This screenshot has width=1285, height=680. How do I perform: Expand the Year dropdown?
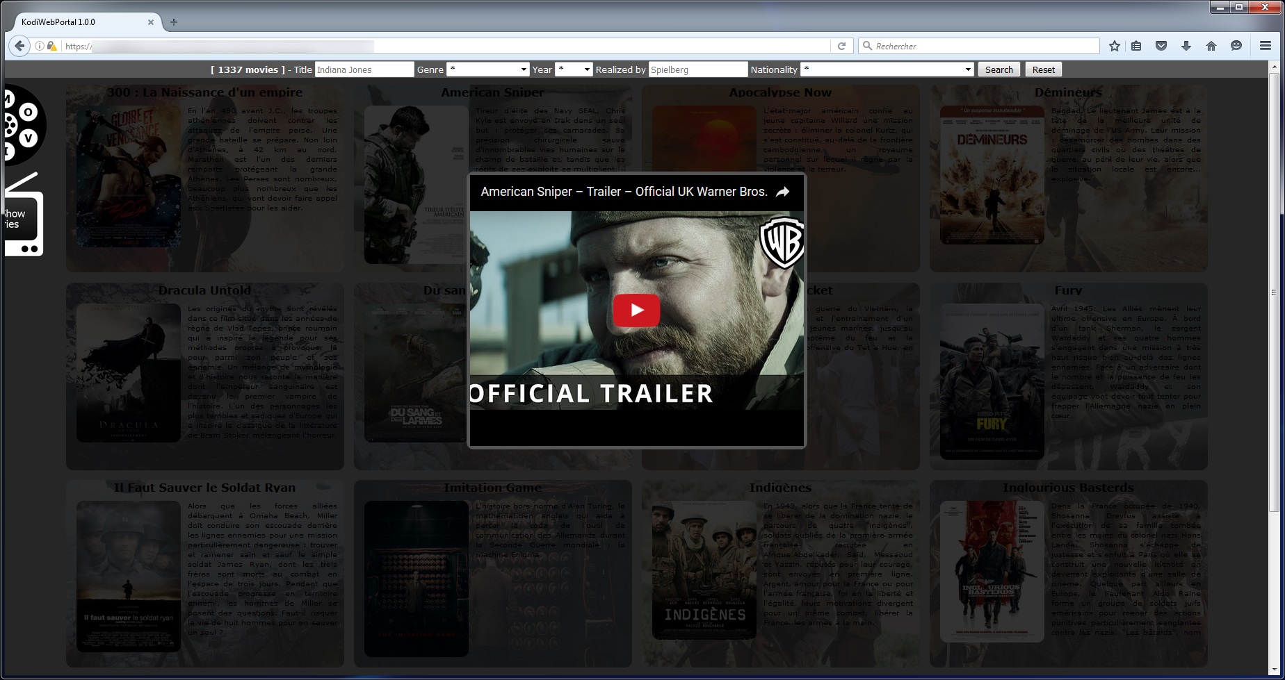[x=574, y=69]
